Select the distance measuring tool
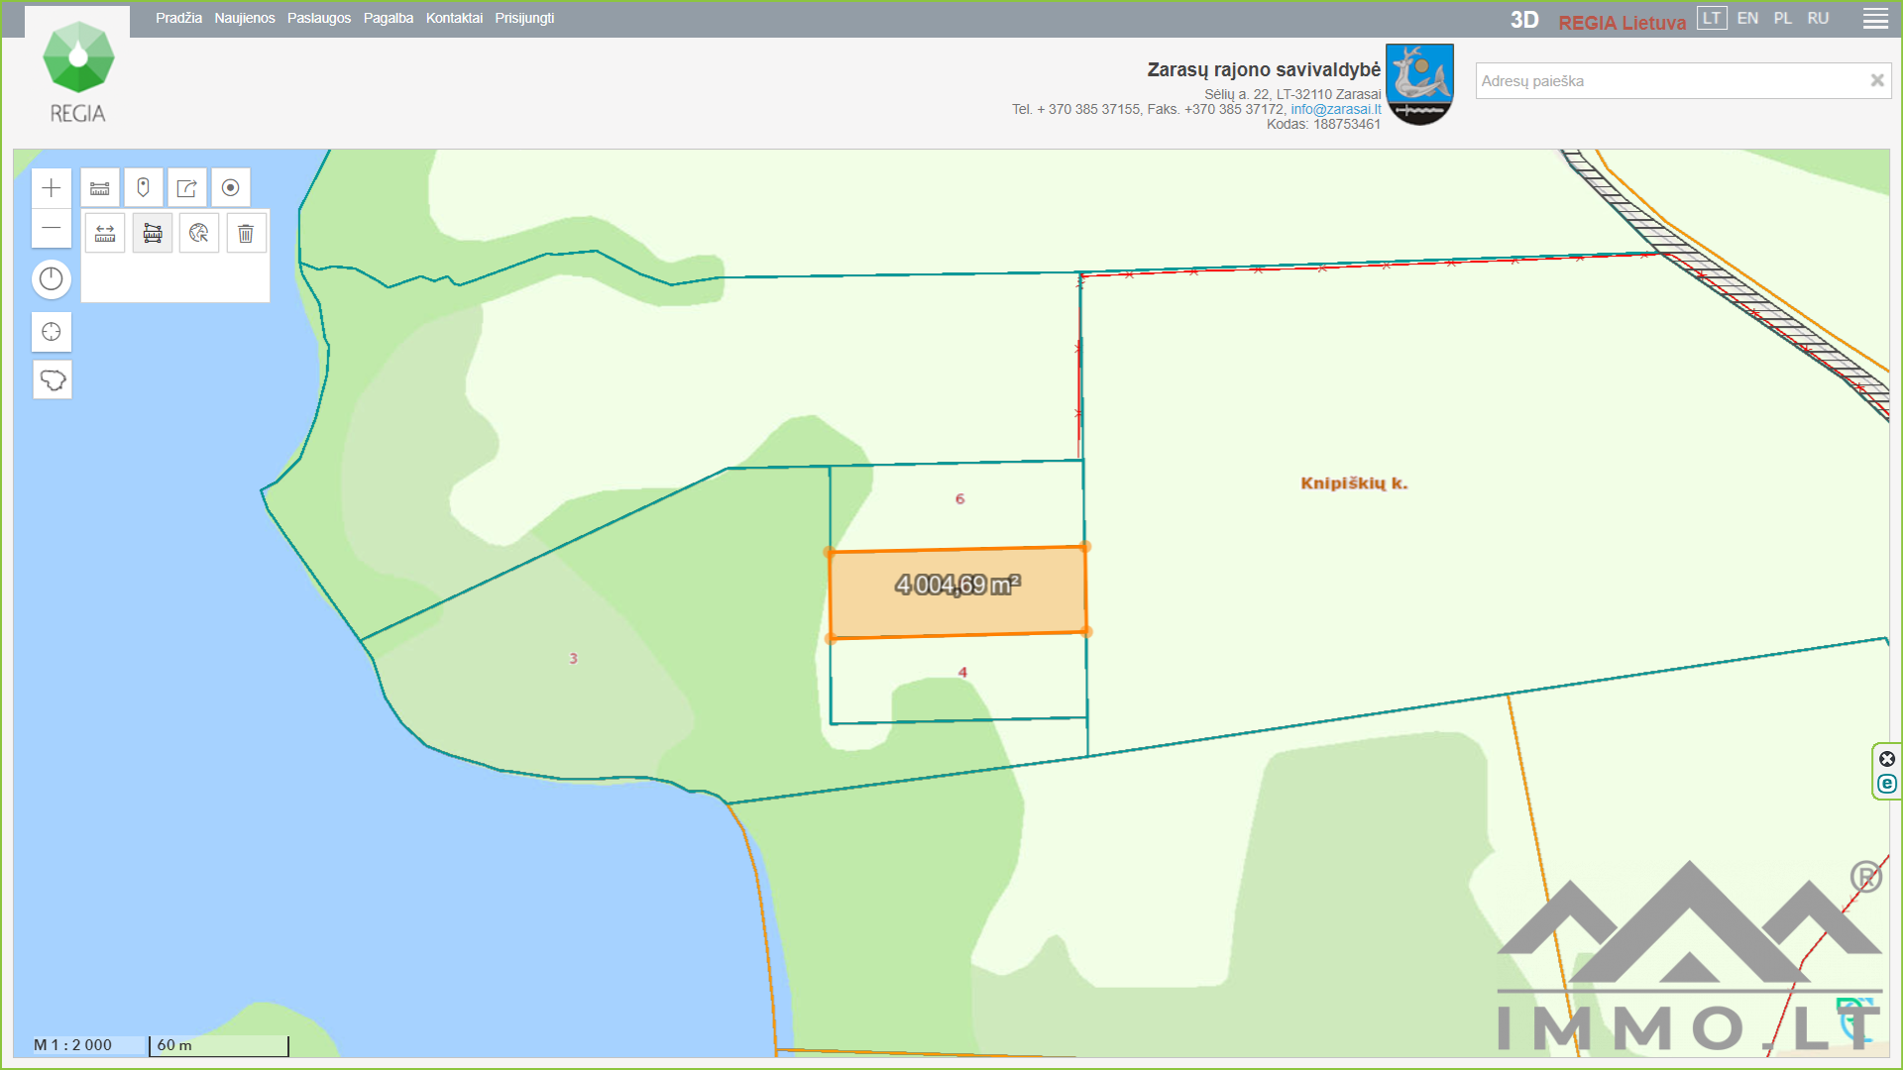Viewport: 1903px width, 1070px height. (105, 234)
